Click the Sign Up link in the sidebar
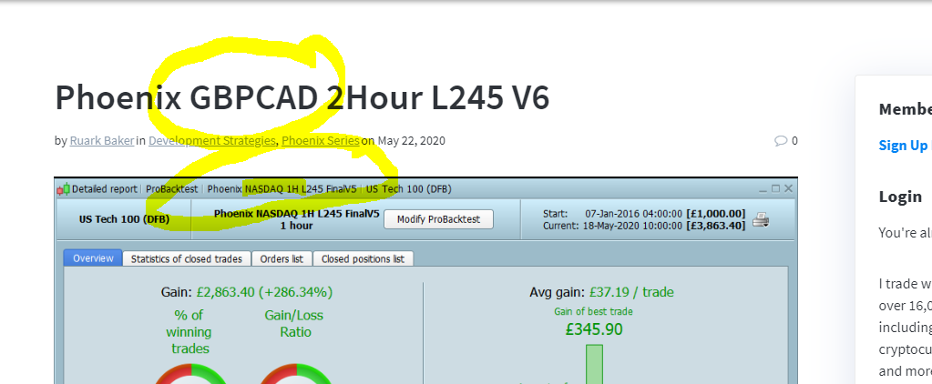The width and height of the screenshot is (932, 384). point(904,146)
